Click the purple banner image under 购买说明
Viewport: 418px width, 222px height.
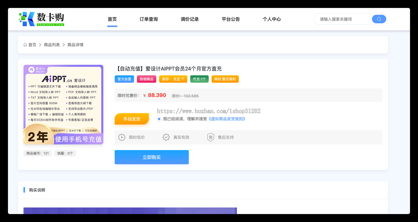(x=130, y=211)
